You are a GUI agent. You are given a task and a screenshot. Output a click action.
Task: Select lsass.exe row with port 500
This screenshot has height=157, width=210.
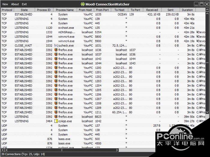pyautogui.click(x=103, y=139)
